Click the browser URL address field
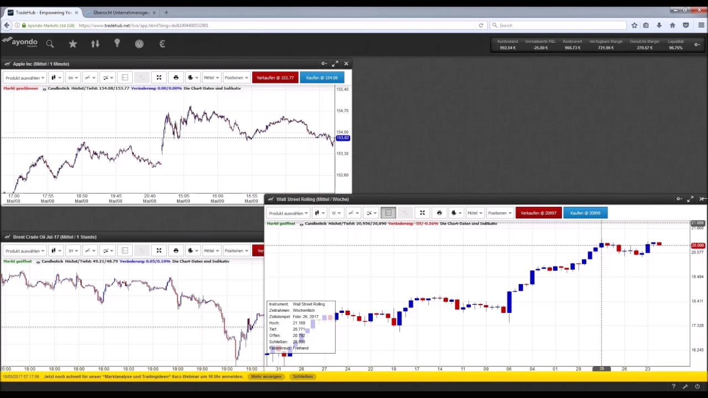Viewport: 708px width, 398px height. click(277, 25)
